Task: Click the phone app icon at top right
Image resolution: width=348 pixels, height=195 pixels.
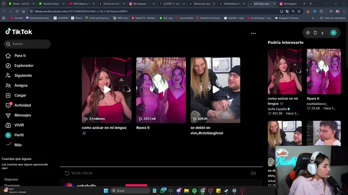Action: pyautogui.click(x=315, y=33)
